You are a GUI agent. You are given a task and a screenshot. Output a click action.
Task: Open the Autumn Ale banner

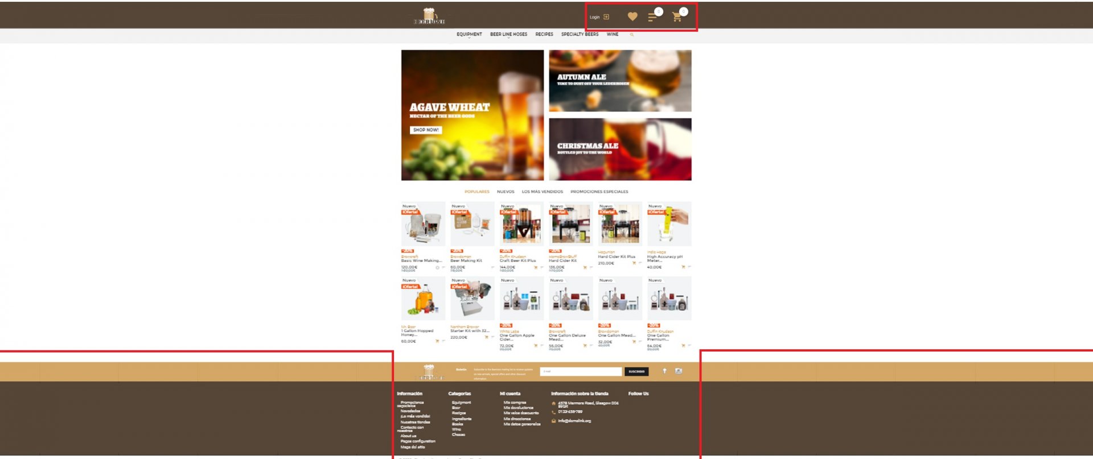[620, 81]
